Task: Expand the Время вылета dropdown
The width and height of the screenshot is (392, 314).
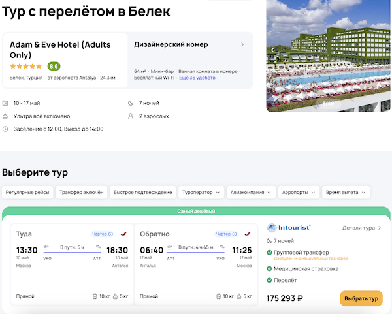Action: [x=346, y=192]
